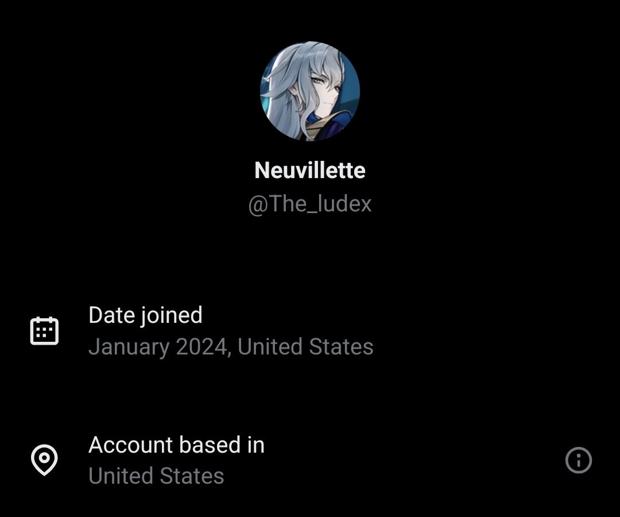Image resolution: width=620 pixels, height=517 pixels.
Task: Click the calendar icon next to Date joined
Action: (x=44, y=331)
